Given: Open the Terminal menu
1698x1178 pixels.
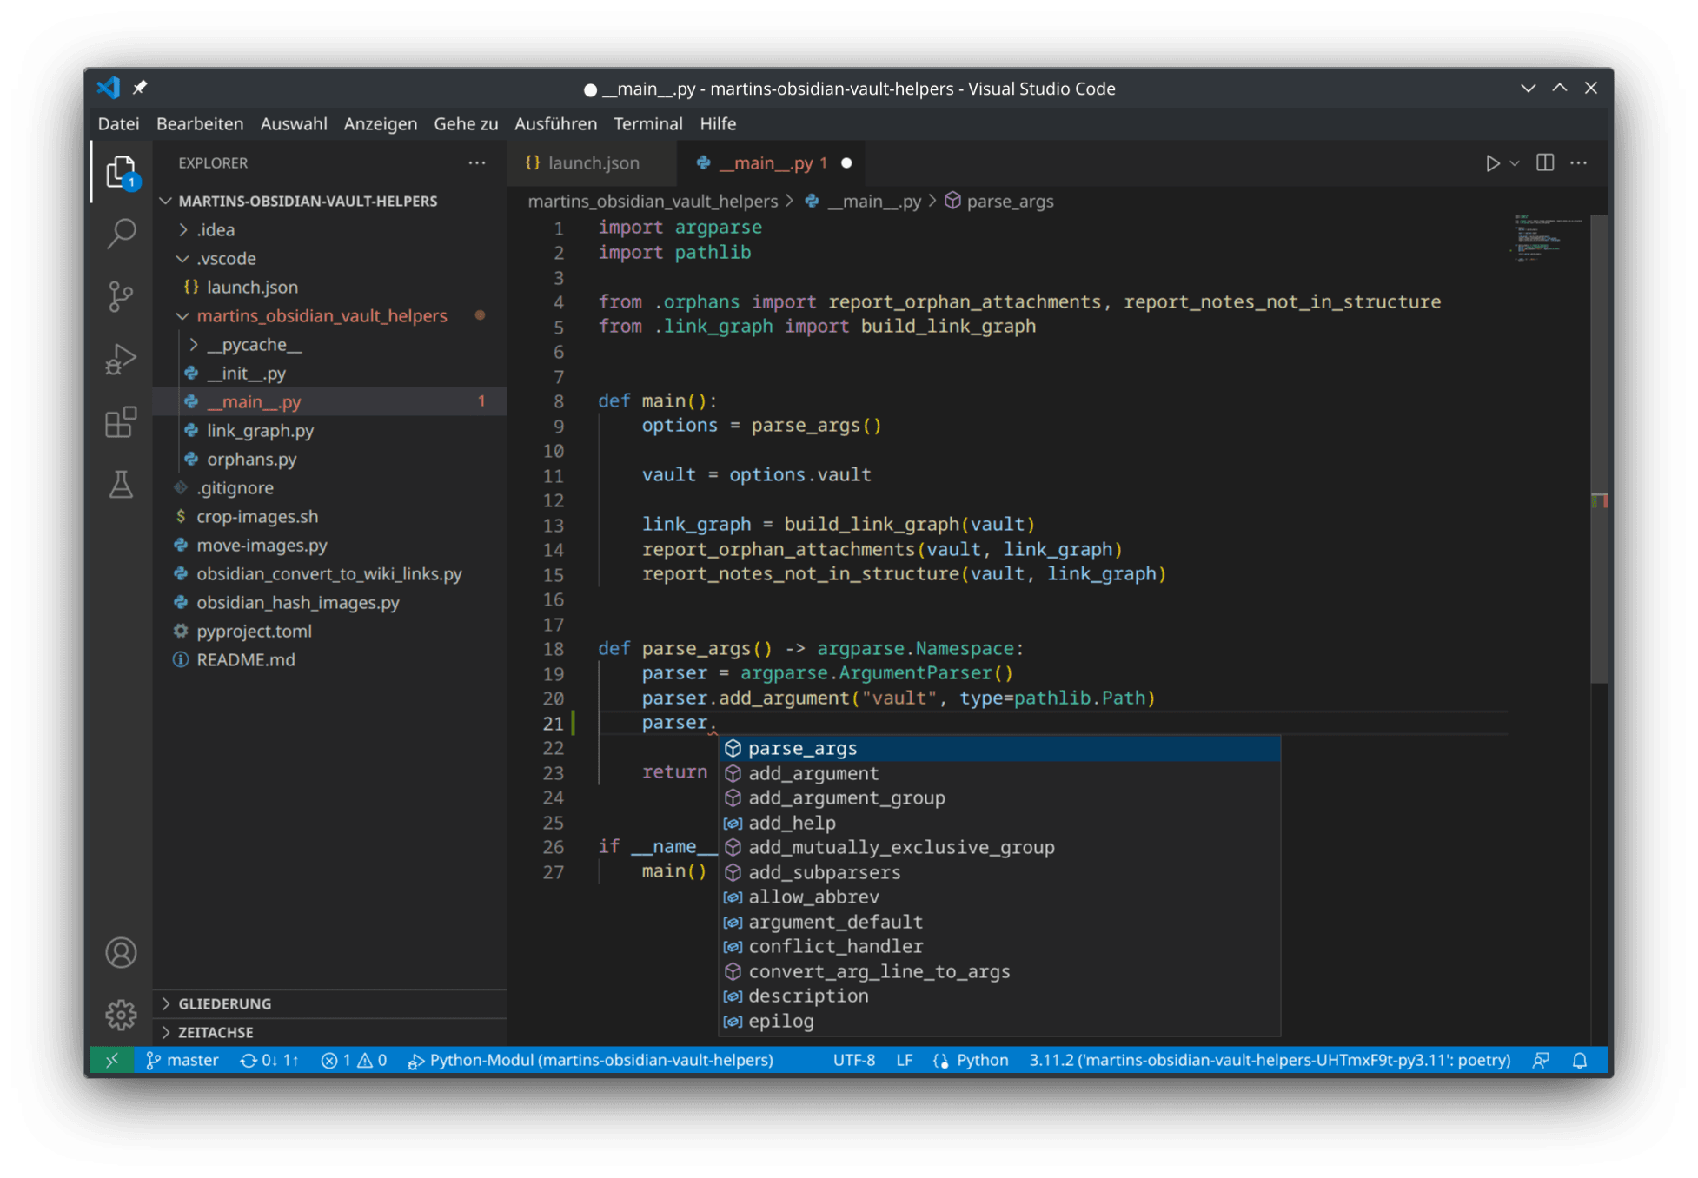Looking at the screenshot, I should pyautogui.click(x=648, y=123).
